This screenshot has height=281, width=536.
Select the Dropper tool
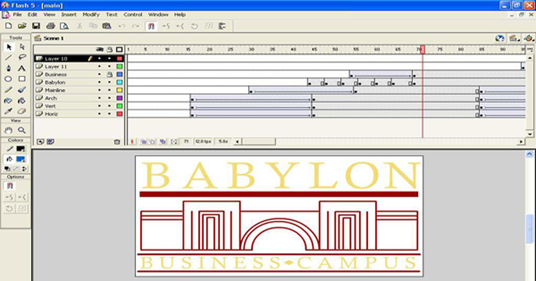click(8, 112)
